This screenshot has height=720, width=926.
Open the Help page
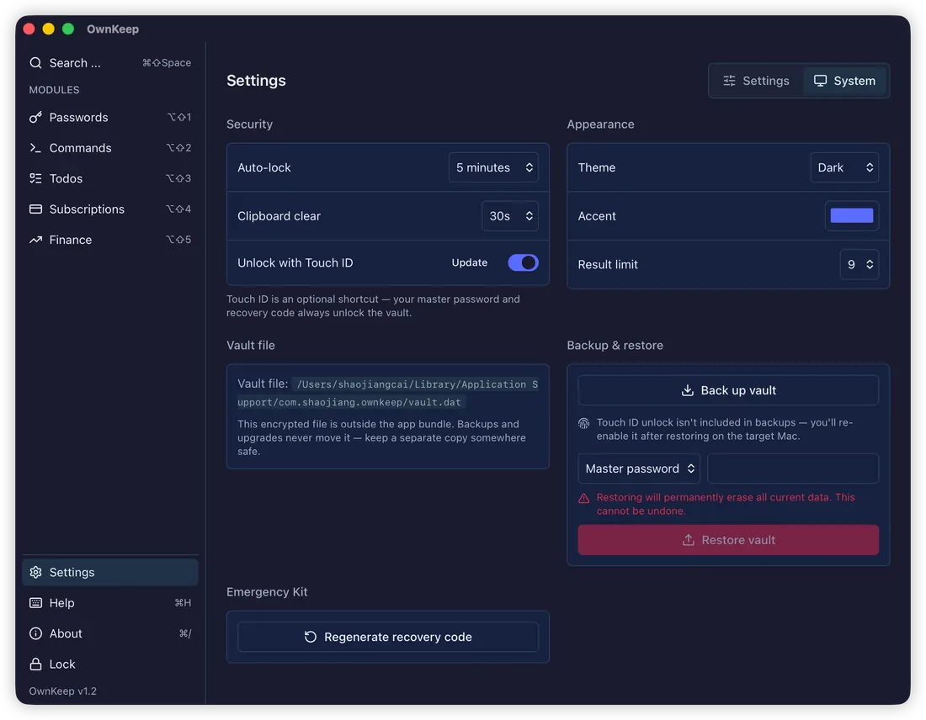109,602
